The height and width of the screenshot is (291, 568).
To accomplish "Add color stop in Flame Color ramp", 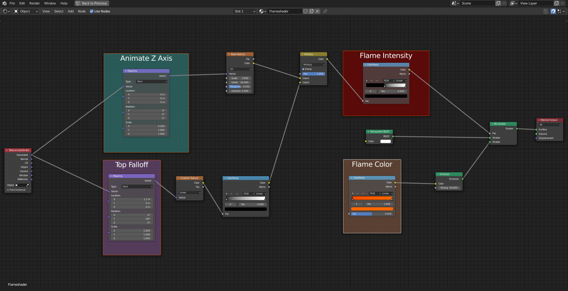I will point(353,194).
